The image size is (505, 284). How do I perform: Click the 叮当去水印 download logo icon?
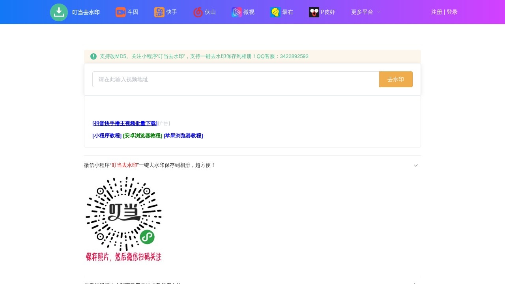(x=59, y=12)
